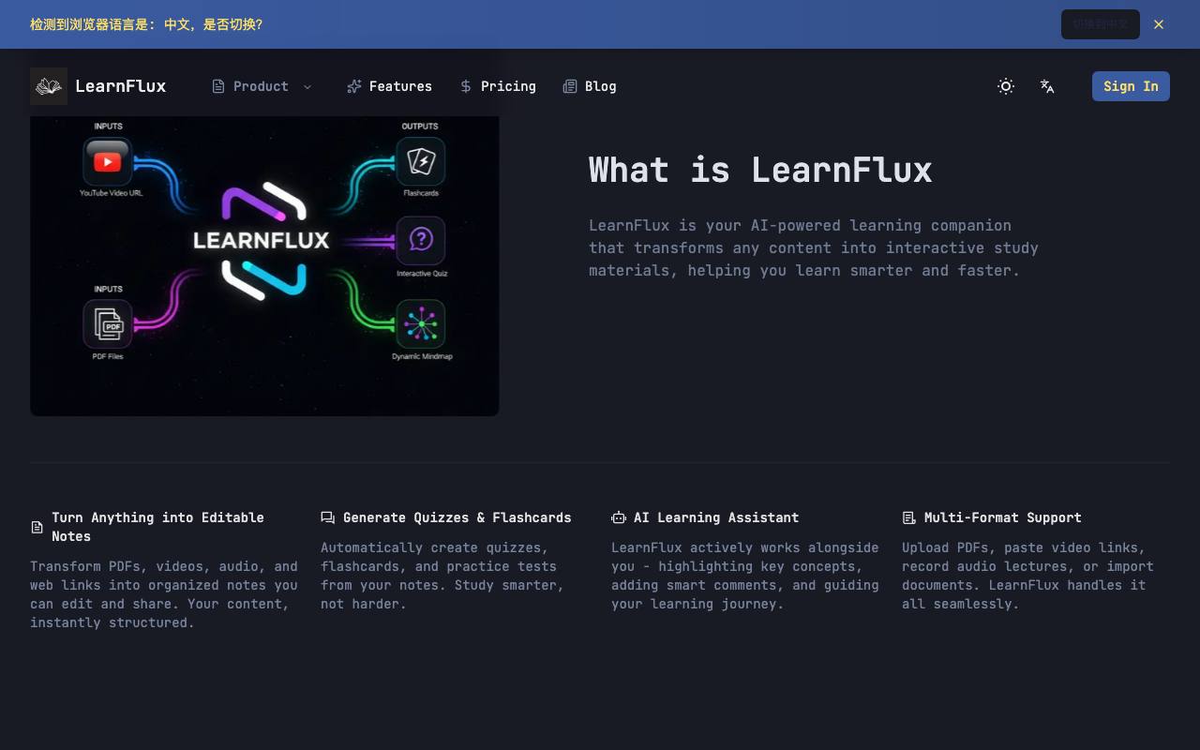Click the "Automatically create quizzes" description

[x=442, y=576]
